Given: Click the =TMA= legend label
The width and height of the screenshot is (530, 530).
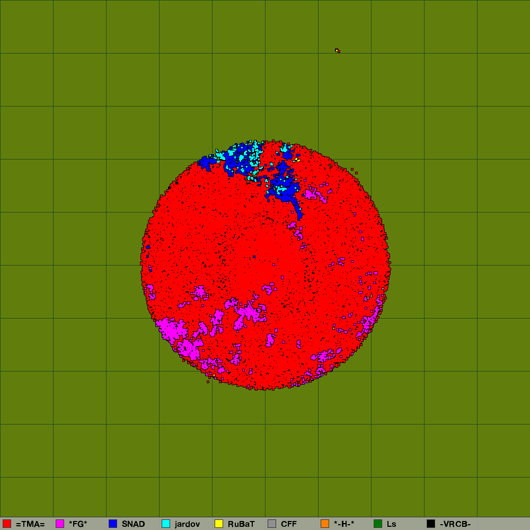Looking at the screenshot, I should pyautogui.click(x=30, y=524).
